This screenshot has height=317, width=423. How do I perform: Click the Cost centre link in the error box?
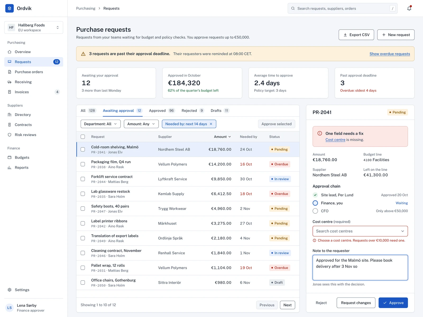(x=335, y=140)
